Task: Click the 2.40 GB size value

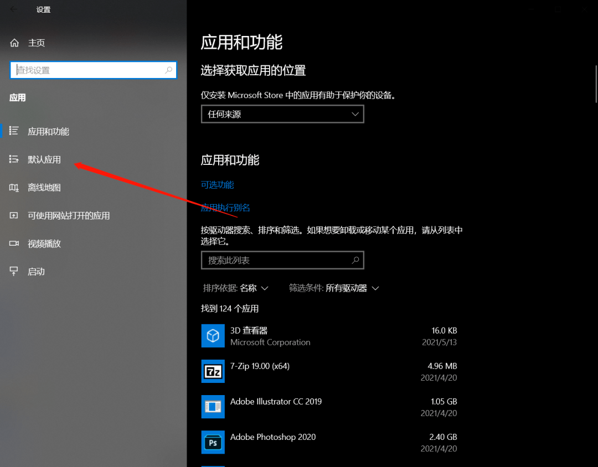Action: point(443,437)
